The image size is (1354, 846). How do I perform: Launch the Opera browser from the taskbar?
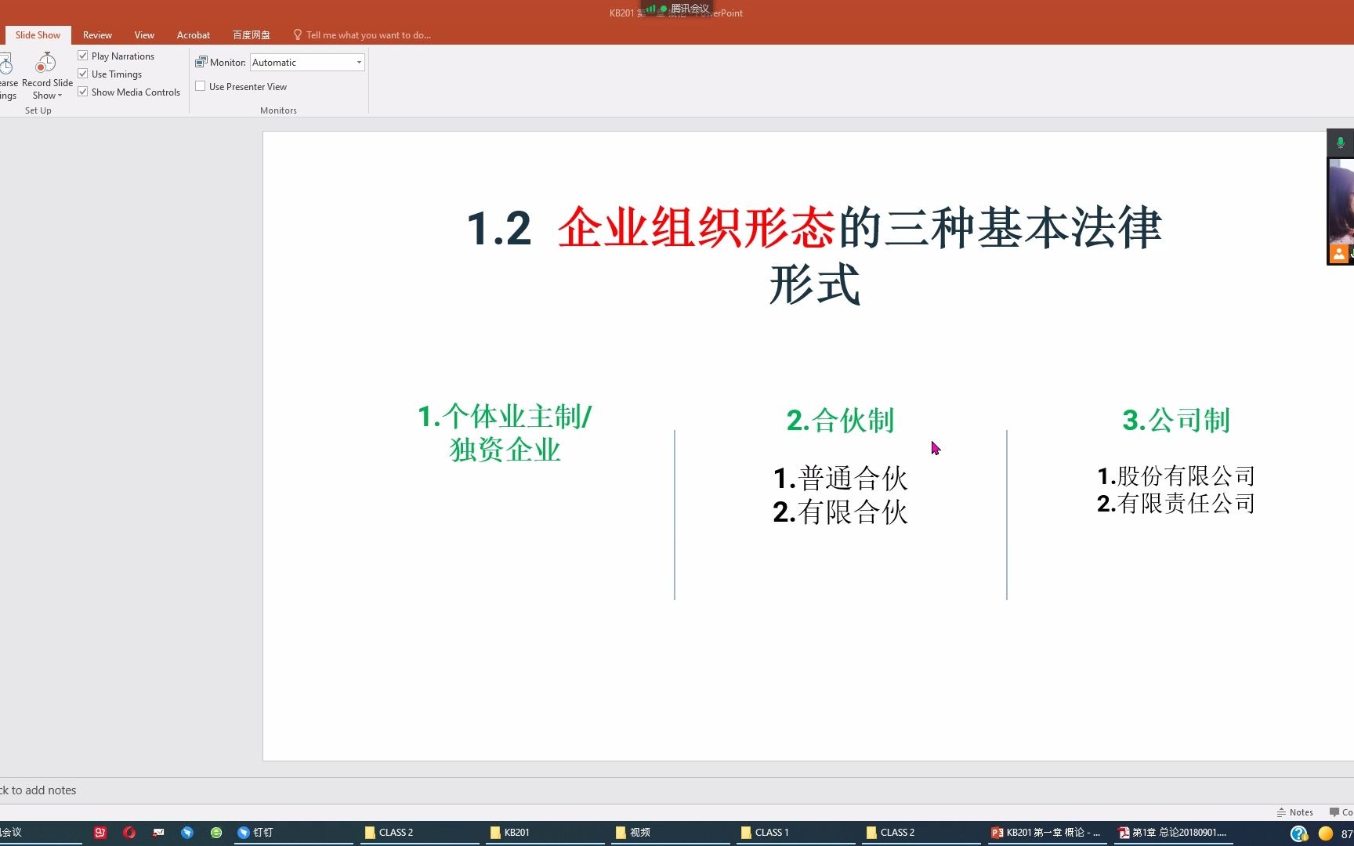tap(129, 832)
